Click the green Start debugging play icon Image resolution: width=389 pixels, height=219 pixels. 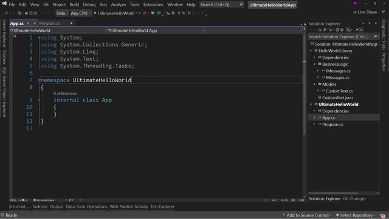point(95,13)
